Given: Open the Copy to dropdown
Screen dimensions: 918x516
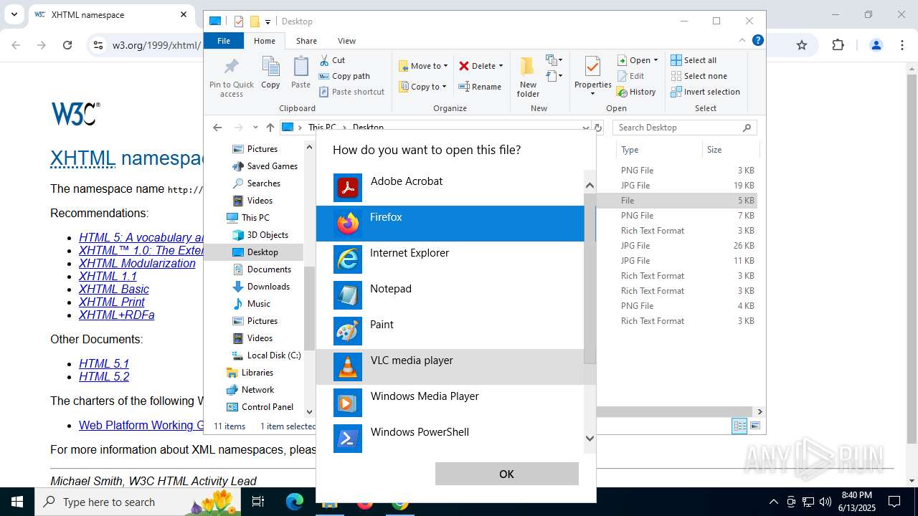Looking at the screenshot, I should click(x=422, y=87).
